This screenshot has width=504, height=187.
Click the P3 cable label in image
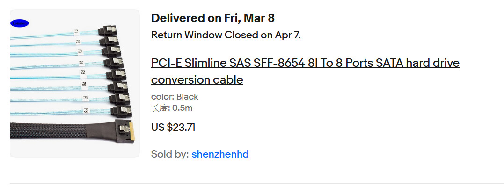80,51
